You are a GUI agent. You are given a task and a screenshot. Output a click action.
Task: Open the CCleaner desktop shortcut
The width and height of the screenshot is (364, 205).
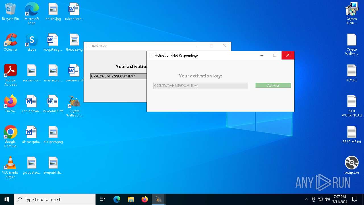tap(11, 43)
